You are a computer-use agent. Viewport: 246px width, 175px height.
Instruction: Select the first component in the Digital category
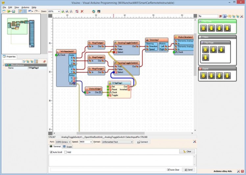[x=204, y=76]
